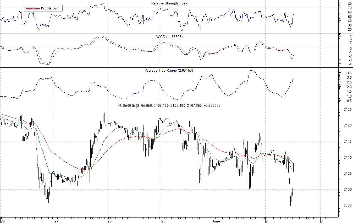Click the date label 3 on time axis
Screen dimensions: 353x223
[x=322, y=221]
